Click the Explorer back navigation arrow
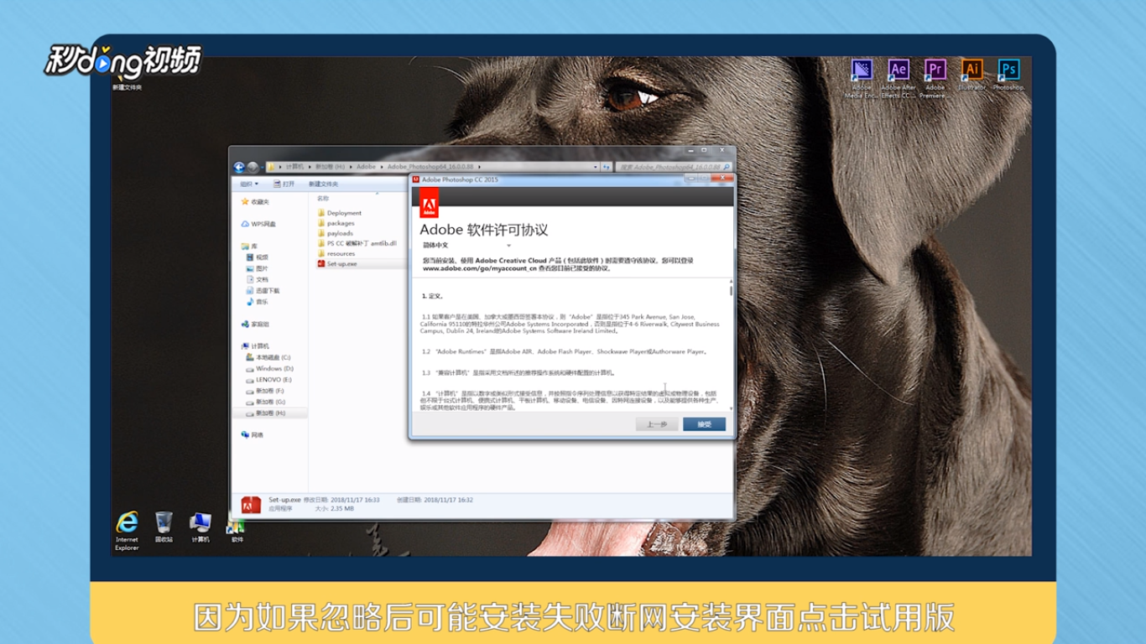This screenshot has height=644, width=1146. (x=239, y=167)
